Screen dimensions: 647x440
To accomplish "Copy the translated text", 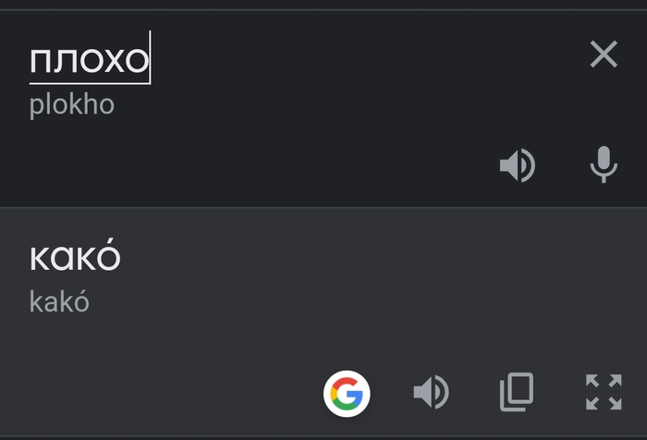I will (517, 394).
